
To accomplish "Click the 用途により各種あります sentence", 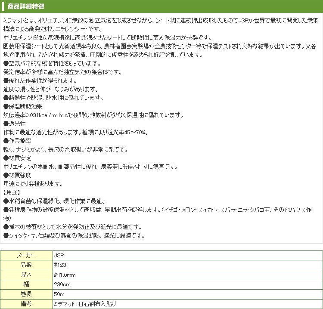I will pyautogui.click(x=33, y=184).
